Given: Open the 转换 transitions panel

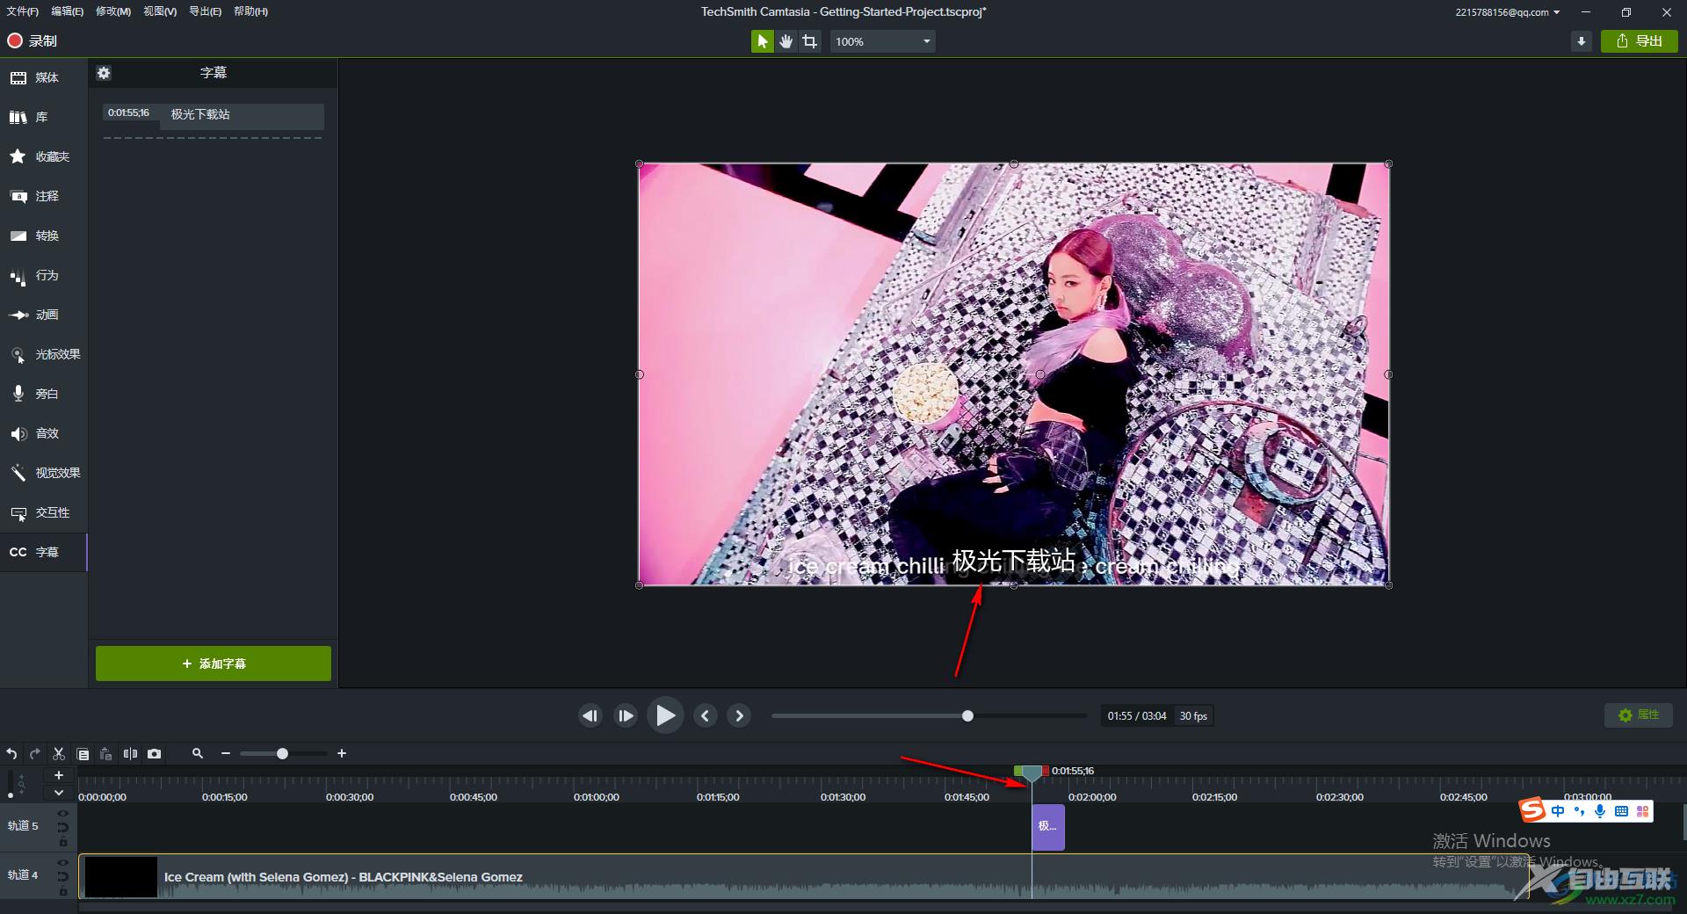Looking at the screenshot, I should 44,236.
